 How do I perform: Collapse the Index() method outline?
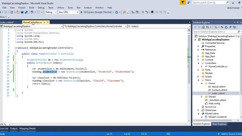(15, 63)
